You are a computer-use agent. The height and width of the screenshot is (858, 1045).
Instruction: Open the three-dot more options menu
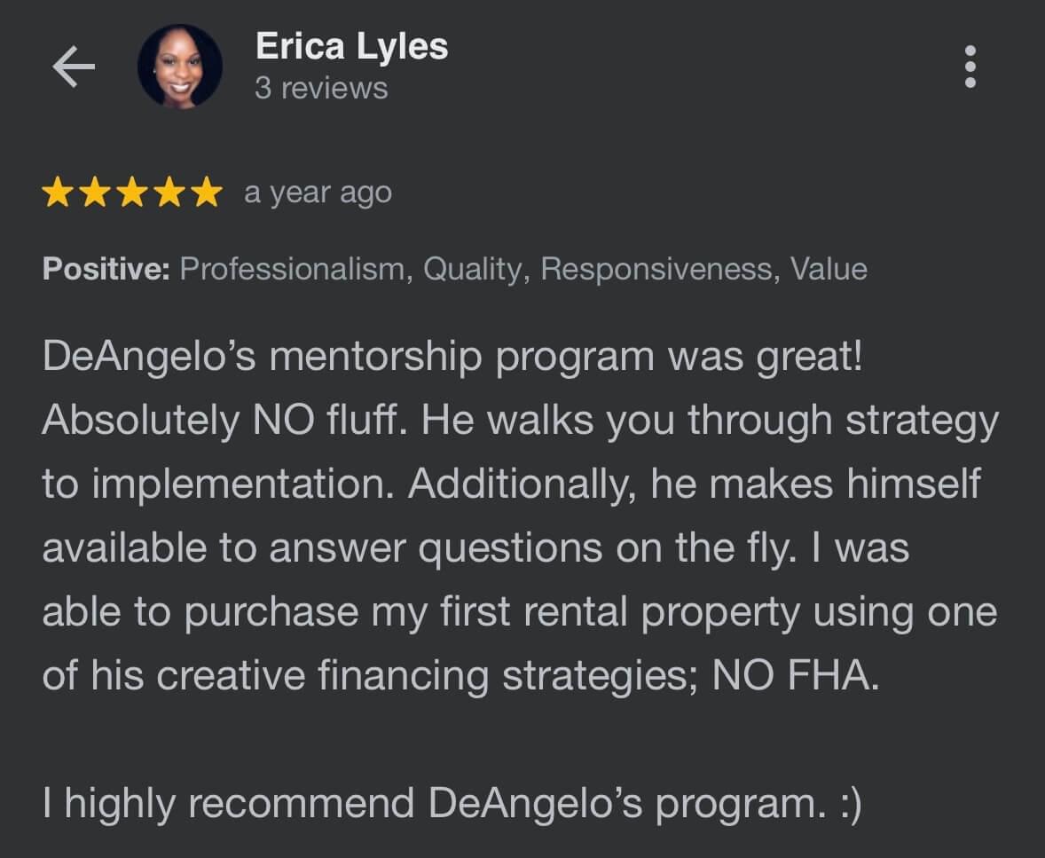pos(970,67)
